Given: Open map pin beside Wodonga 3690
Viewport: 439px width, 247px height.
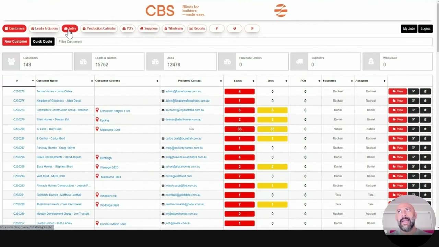Looking at the screenshot, I should click(x=97, y=204).
